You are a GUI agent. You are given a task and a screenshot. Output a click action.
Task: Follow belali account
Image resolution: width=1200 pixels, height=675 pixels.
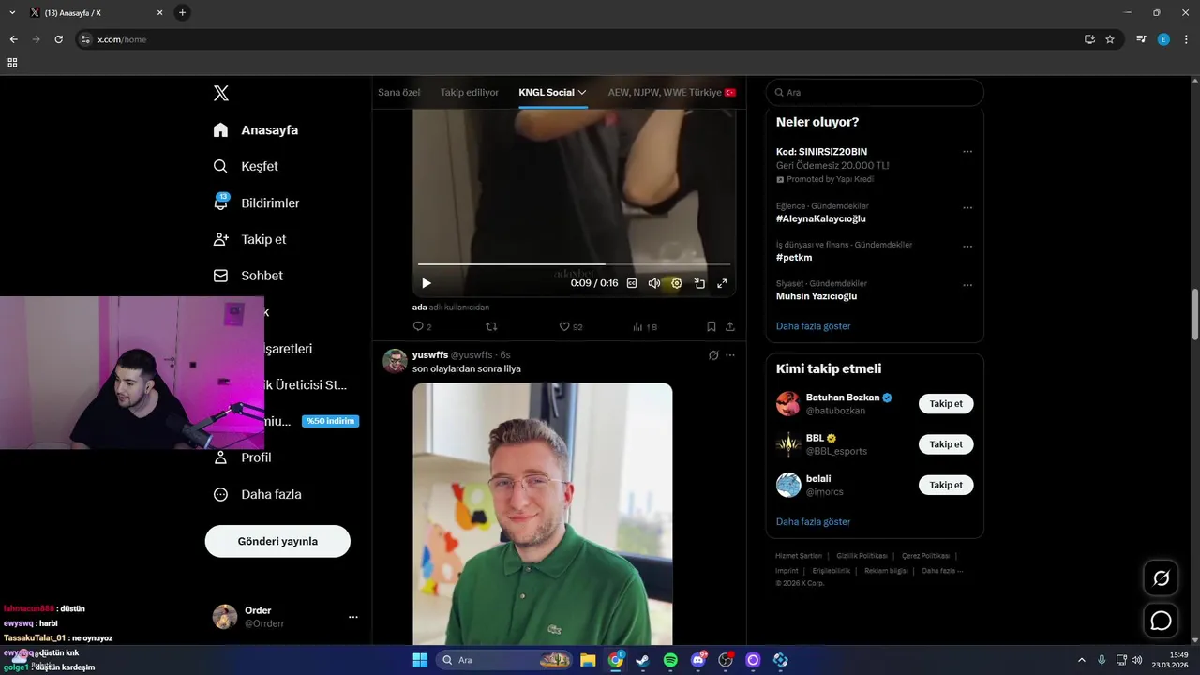[x=946, y=485]
